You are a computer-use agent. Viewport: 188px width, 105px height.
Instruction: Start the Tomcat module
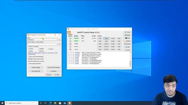[x=100, y=49]
